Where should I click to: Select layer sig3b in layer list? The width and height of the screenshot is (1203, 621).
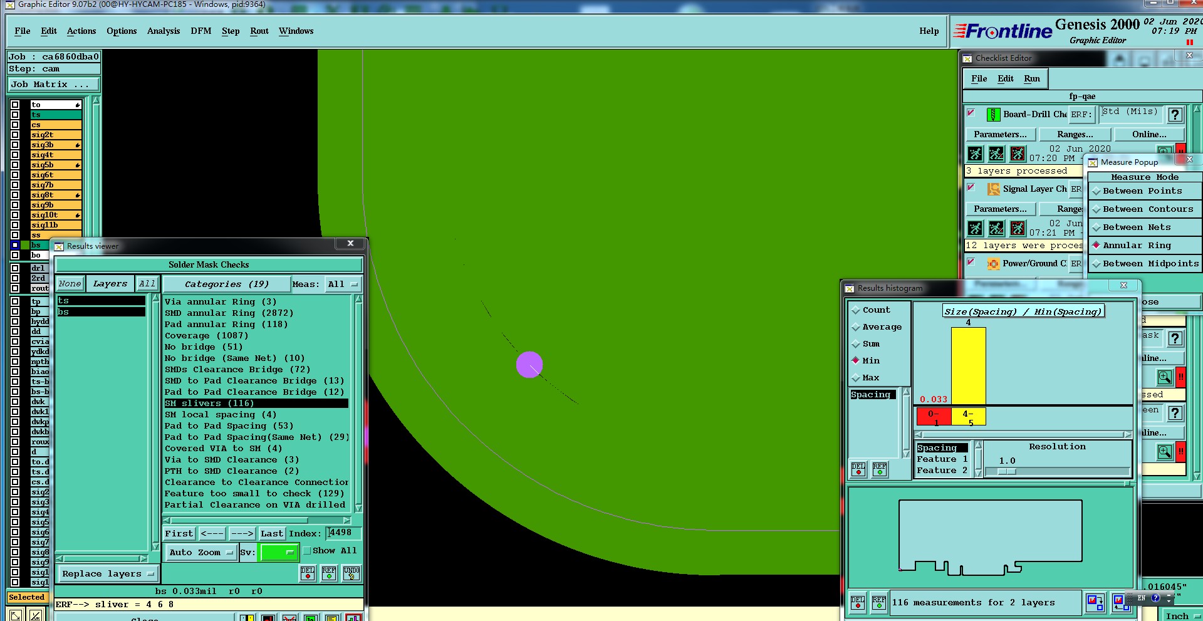[56, 145]
